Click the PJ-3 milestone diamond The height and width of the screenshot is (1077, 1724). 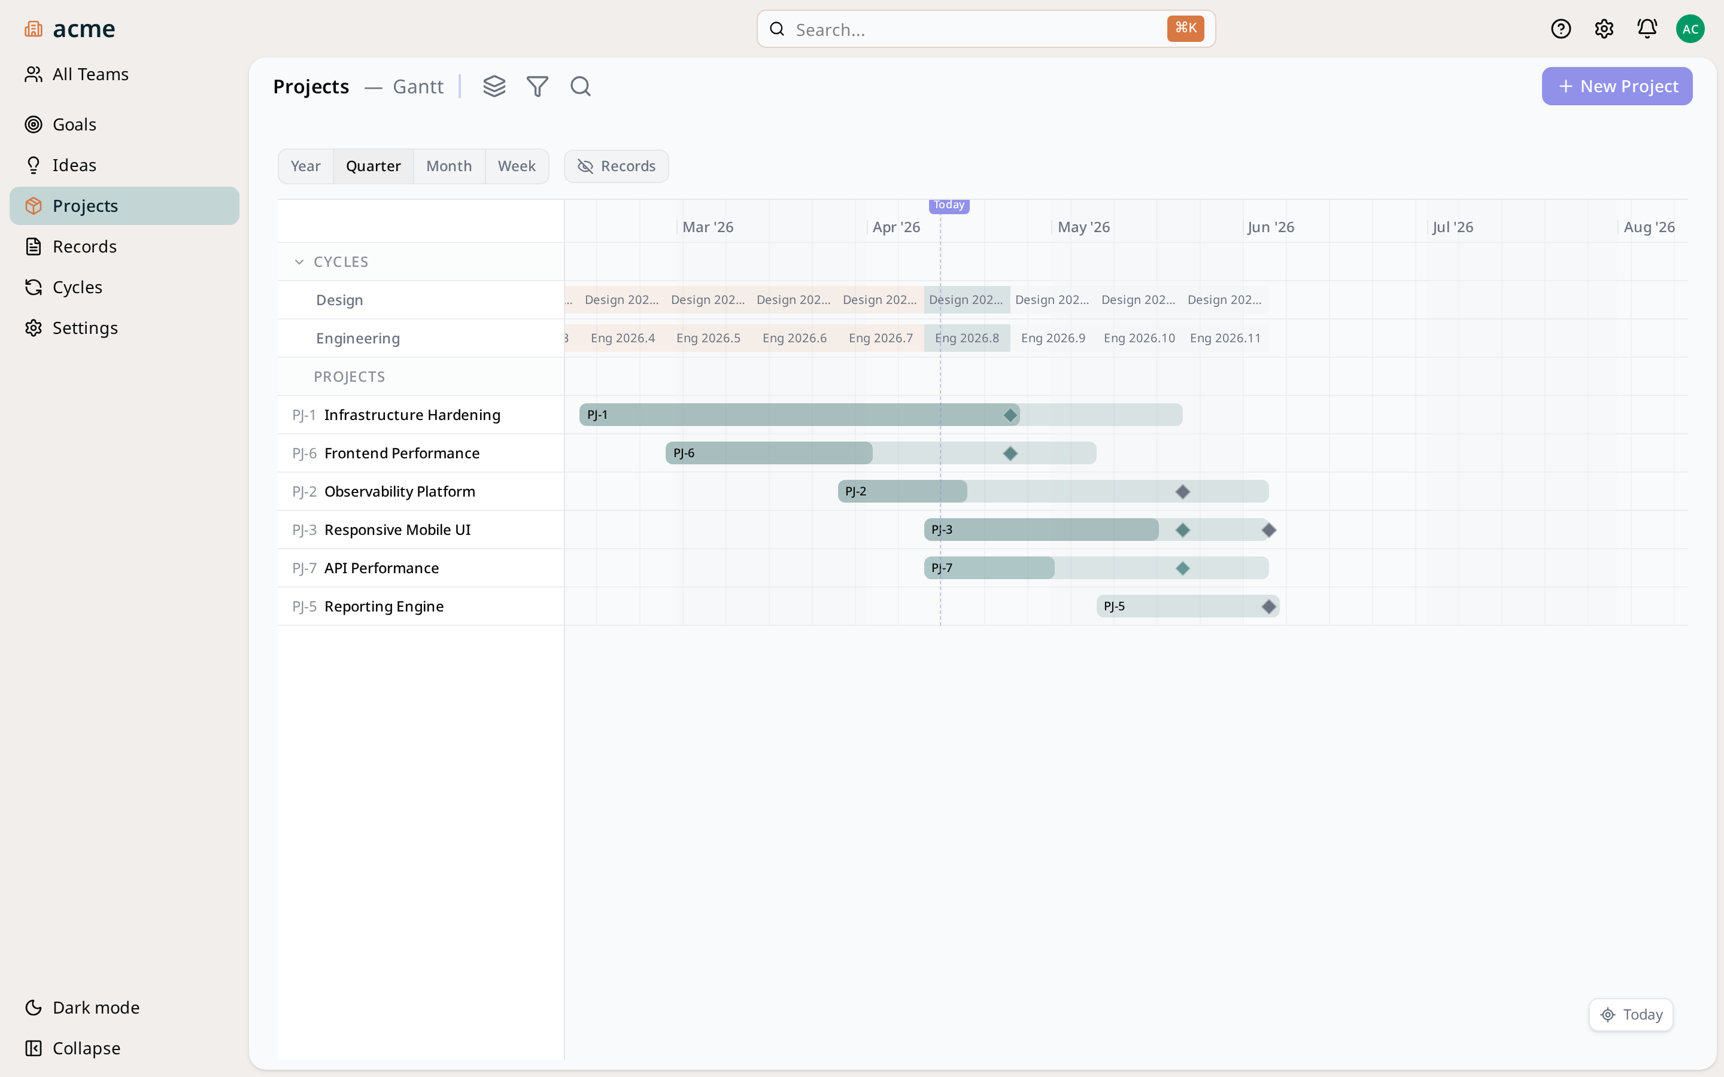click(1183, 530)
